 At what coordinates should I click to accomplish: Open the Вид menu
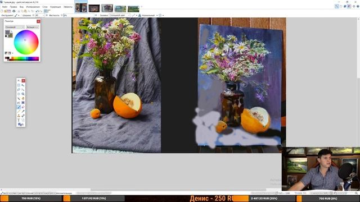click(21, 7)
